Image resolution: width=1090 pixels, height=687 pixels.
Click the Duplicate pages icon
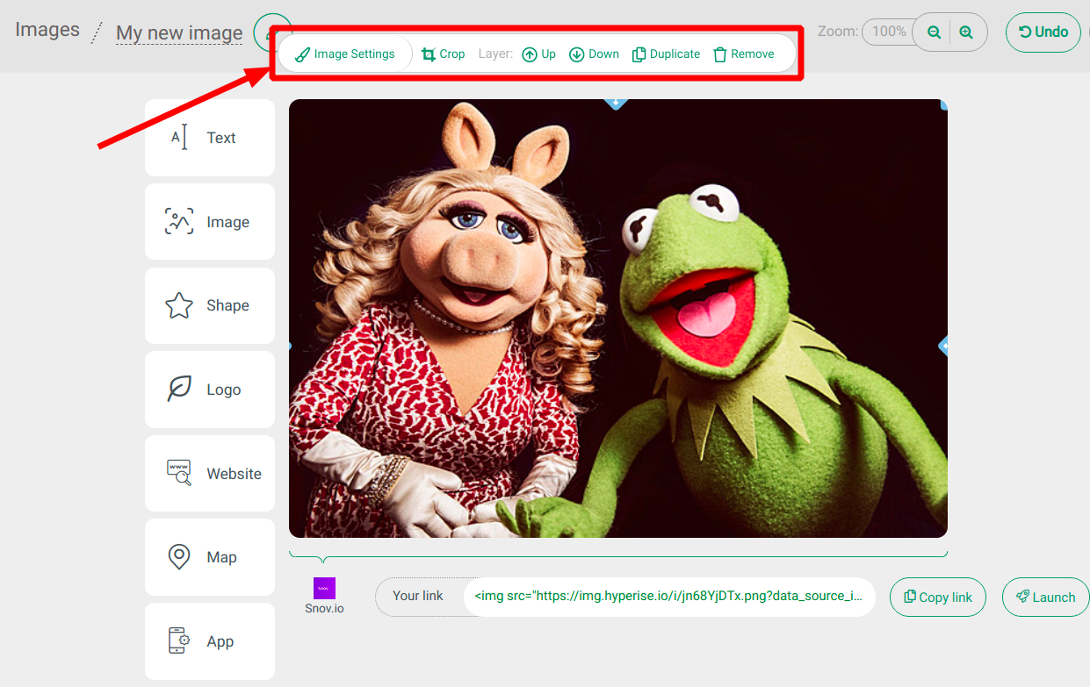coord(639,54)
